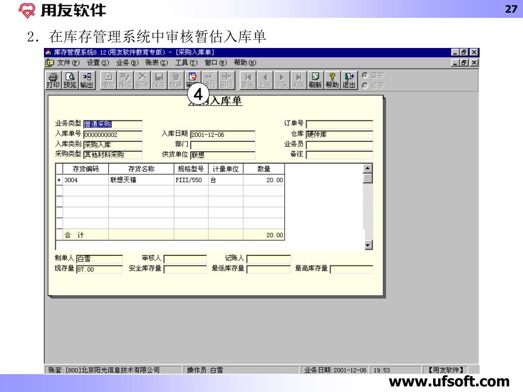
Task: Click the 修改 (Modify) toolbar icon
Action: [125, 80]
